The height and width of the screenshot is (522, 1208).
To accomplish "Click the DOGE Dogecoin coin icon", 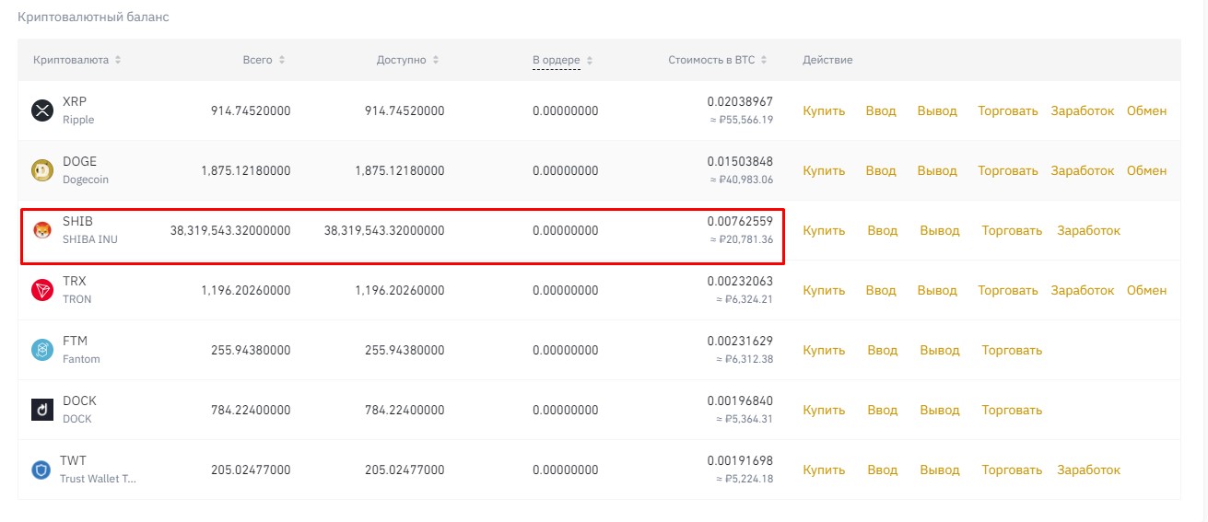I will (43, 170).
